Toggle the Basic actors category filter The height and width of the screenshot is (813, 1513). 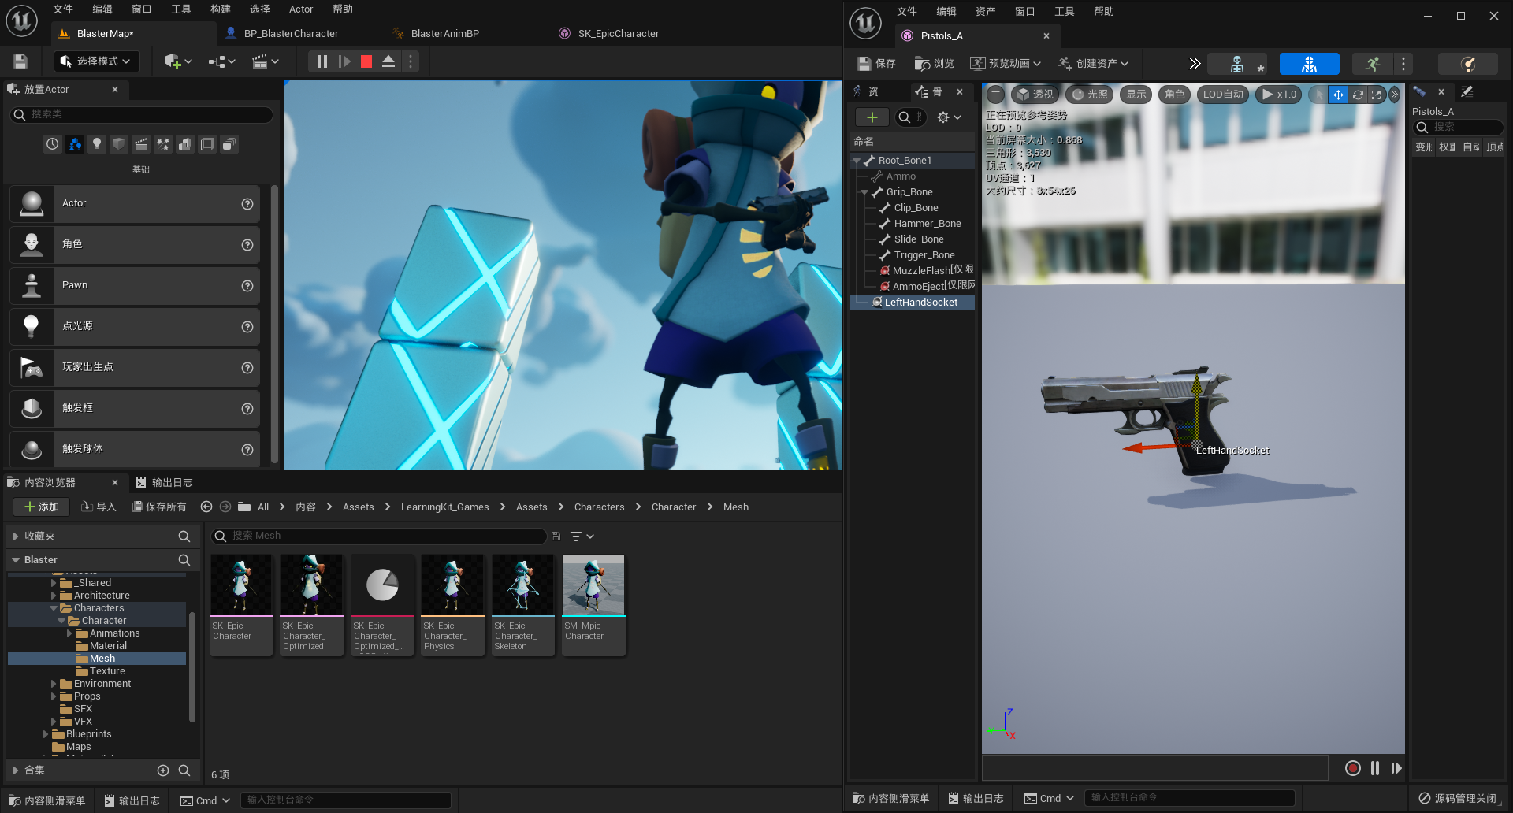[75, 144]
